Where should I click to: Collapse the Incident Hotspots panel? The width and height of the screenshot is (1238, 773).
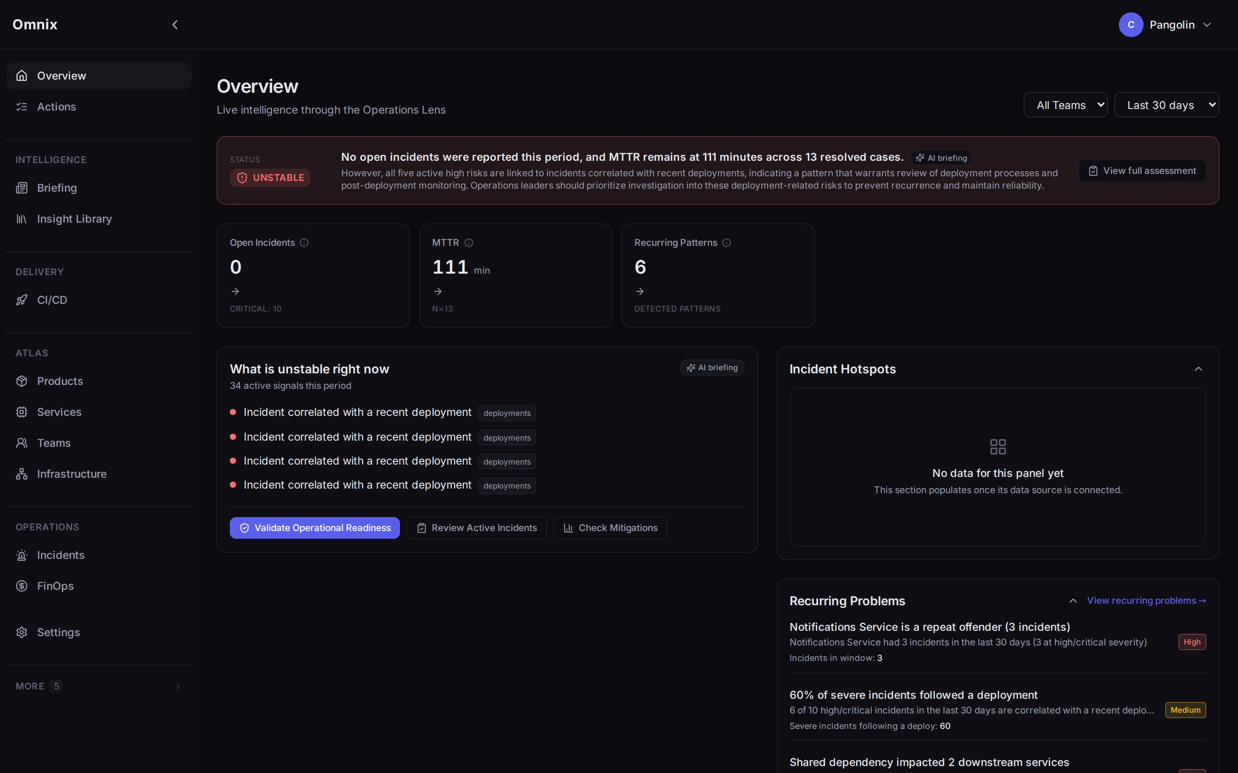coord(1198,369)
